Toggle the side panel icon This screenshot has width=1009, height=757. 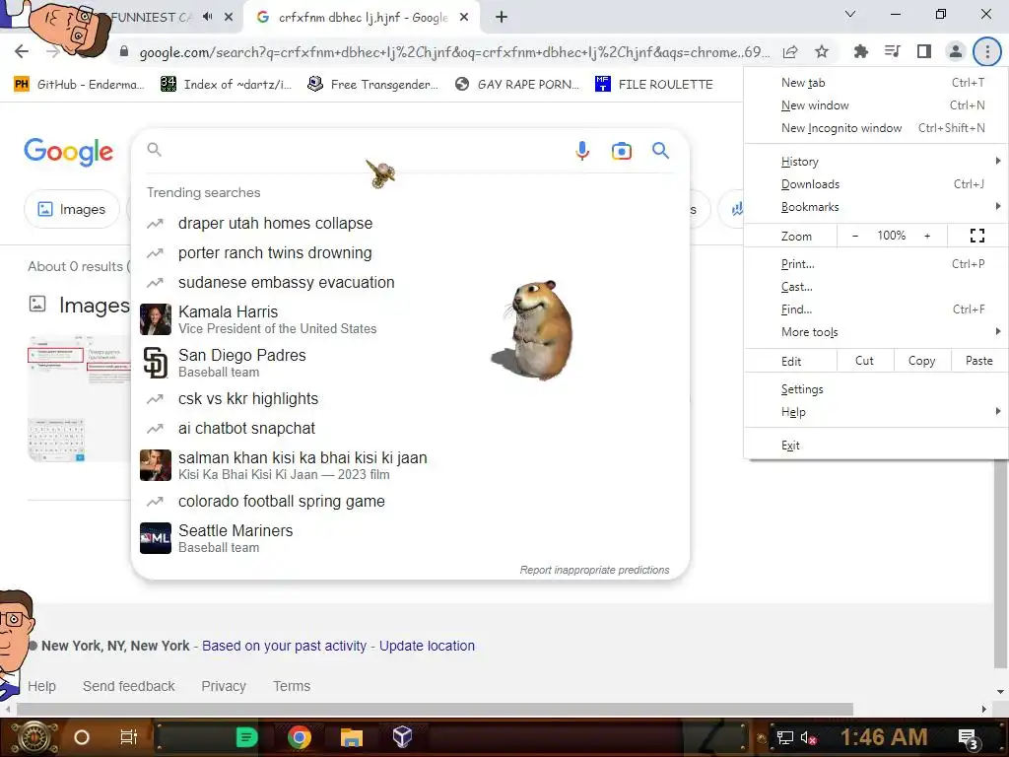[x=924, y=51]
